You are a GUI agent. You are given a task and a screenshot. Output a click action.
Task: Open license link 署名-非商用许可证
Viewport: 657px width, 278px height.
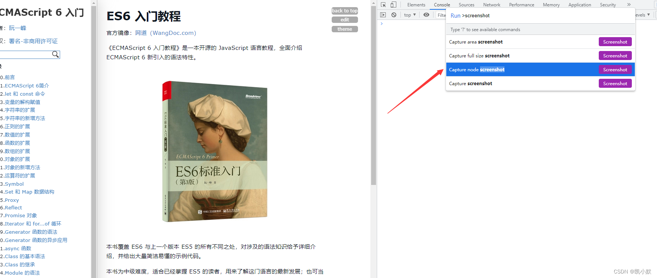click(33, 41)
